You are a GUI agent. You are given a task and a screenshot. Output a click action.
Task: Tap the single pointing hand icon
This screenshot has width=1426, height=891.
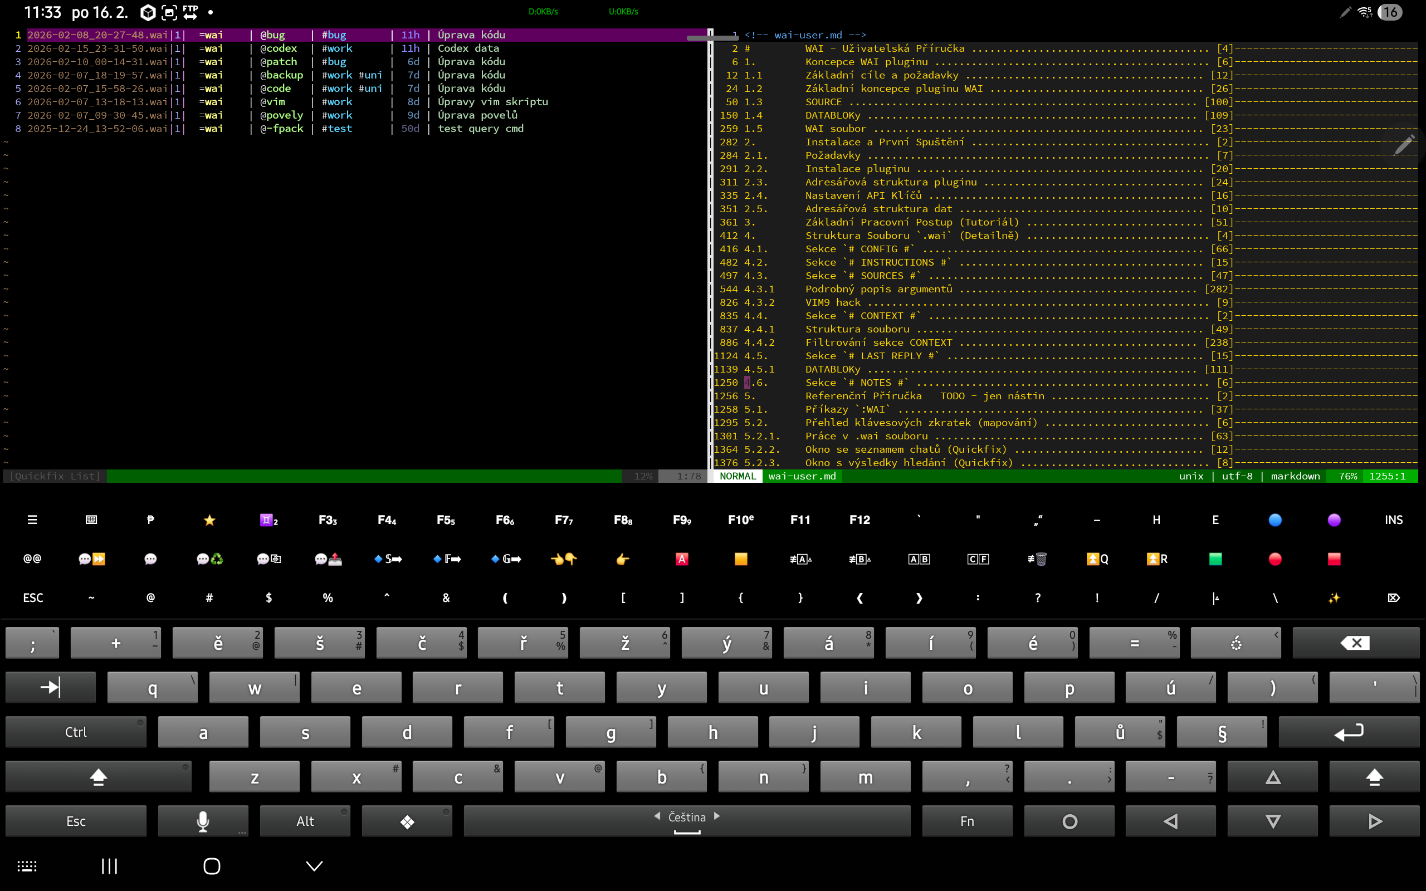click(622, 559)
